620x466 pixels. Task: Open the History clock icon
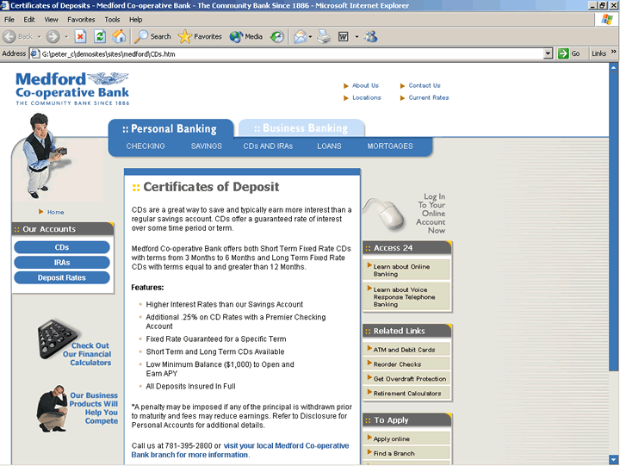pos(276,37)
